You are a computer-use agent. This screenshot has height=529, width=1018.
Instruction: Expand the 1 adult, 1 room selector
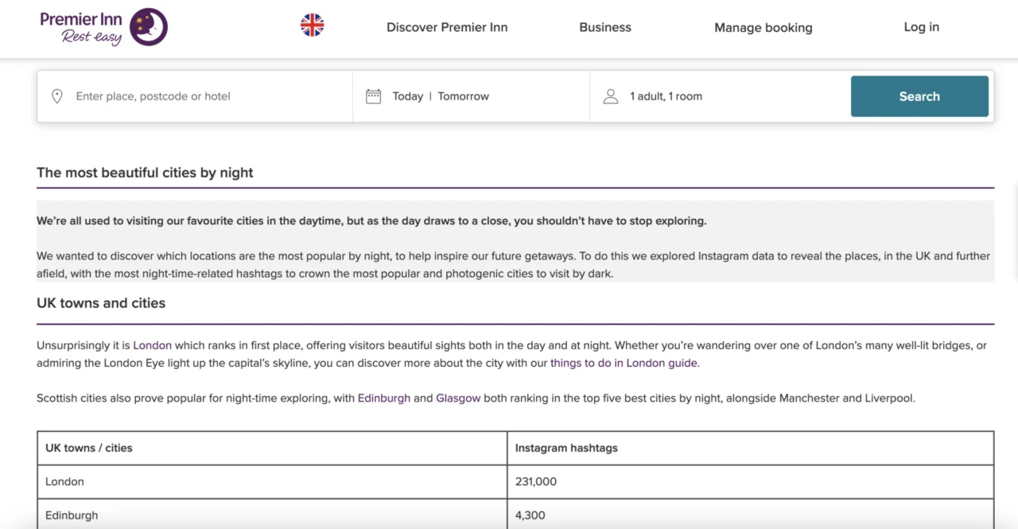666,96
